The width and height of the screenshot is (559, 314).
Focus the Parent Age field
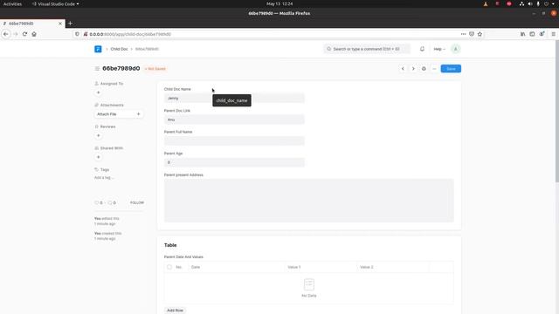(x=234, y=162)
